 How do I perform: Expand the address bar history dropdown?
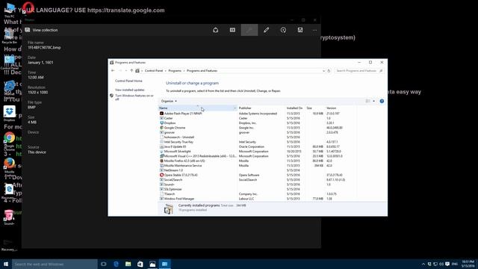tap(323, 71)
